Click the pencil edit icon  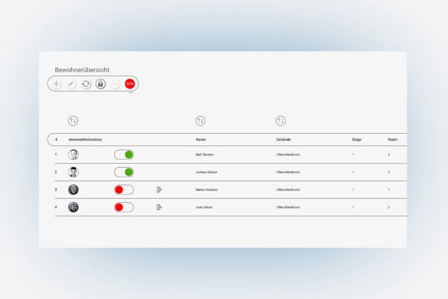pos(72,84)
